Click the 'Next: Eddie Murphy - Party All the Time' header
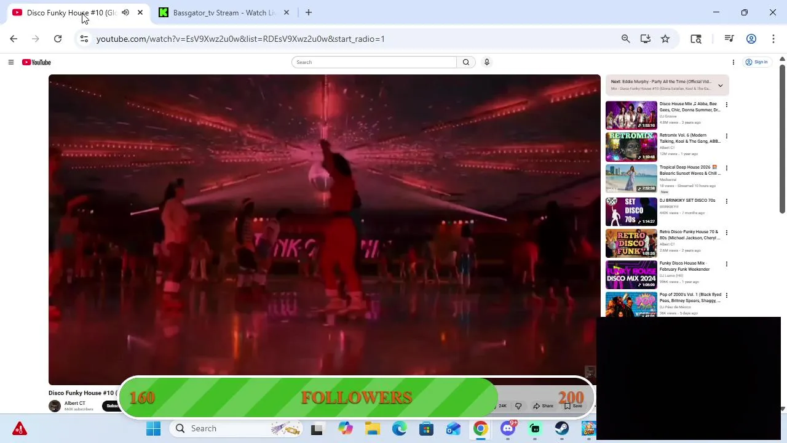The height and width of the screenshot is (443, 787). pyautogui.click(x=661, y=82)
